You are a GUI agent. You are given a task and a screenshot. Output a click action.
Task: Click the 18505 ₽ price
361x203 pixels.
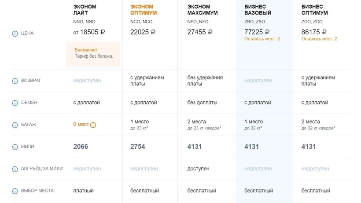89,32
